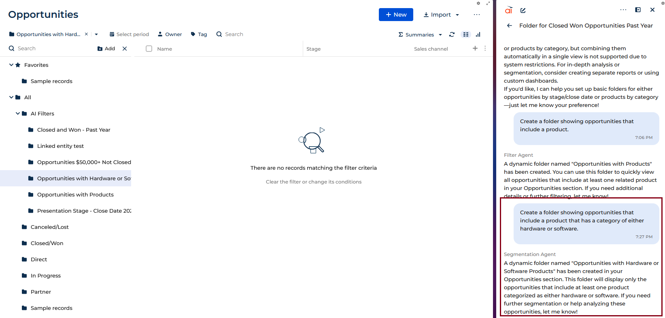Open the Canceled/Lost folder
This screenshot has width=665, height=318.
point(50,227)
